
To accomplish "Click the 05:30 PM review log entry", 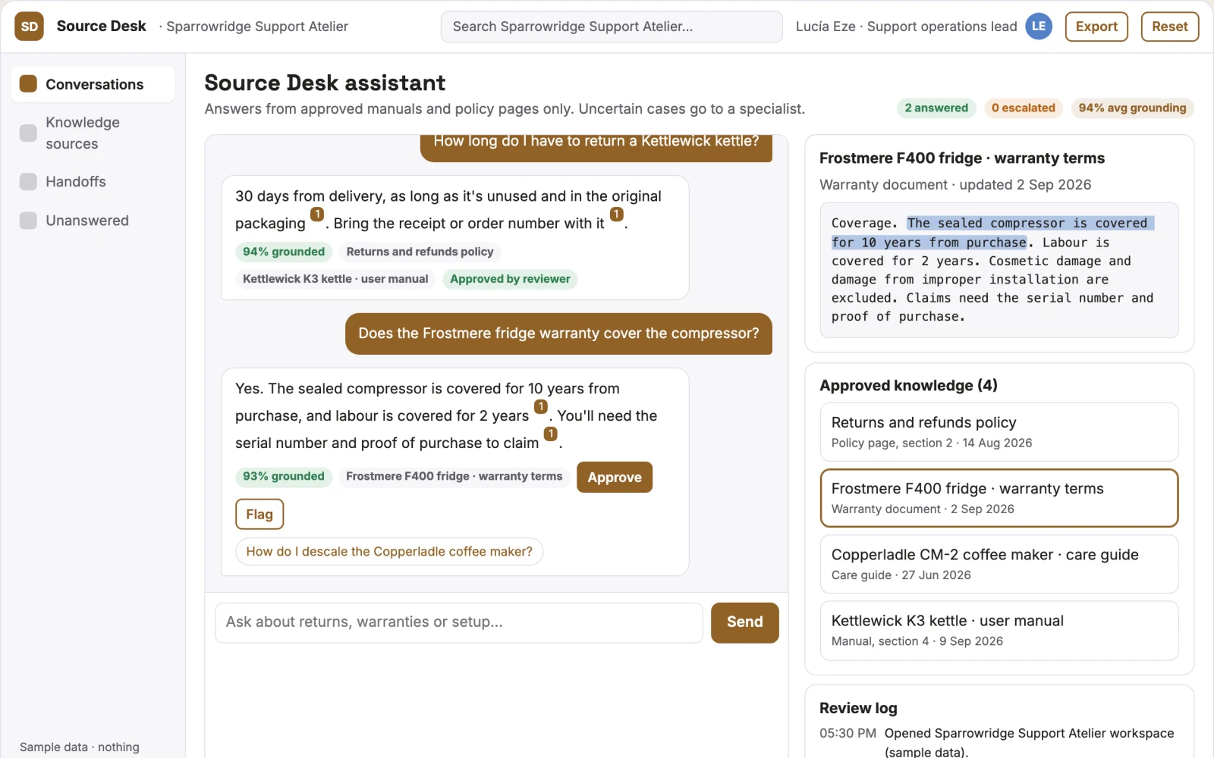I will 999,743.
